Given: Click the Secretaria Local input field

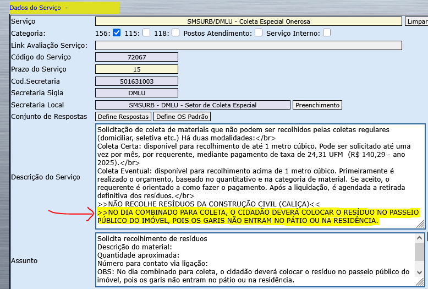Looking at the screenshot, I should [x=193, y=105].
